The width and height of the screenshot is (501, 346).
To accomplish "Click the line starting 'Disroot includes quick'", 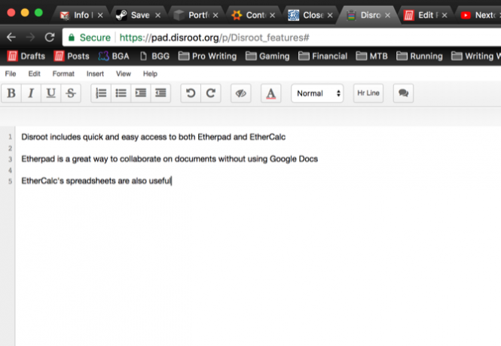I will click(x=154, y=137).
